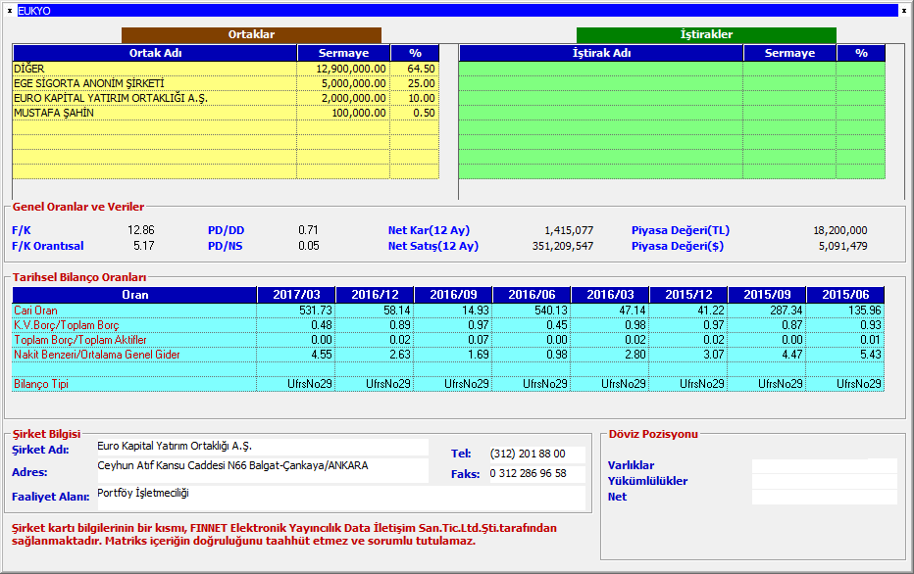Select EGE SİGORTA ANONİM ŞİRKETİ row
914x574 pixels.
(226, 83)
